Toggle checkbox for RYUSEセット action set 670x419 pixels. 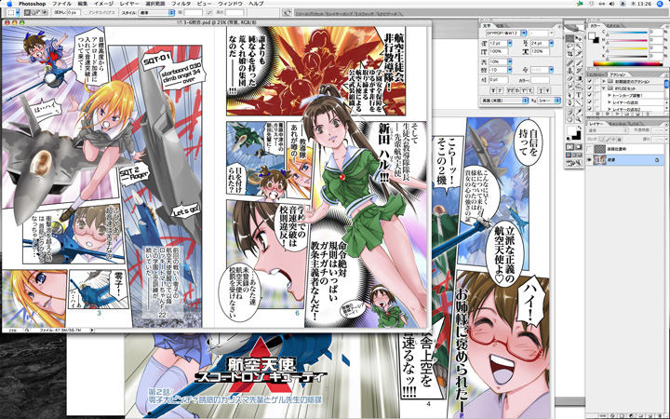pos(589,88)
